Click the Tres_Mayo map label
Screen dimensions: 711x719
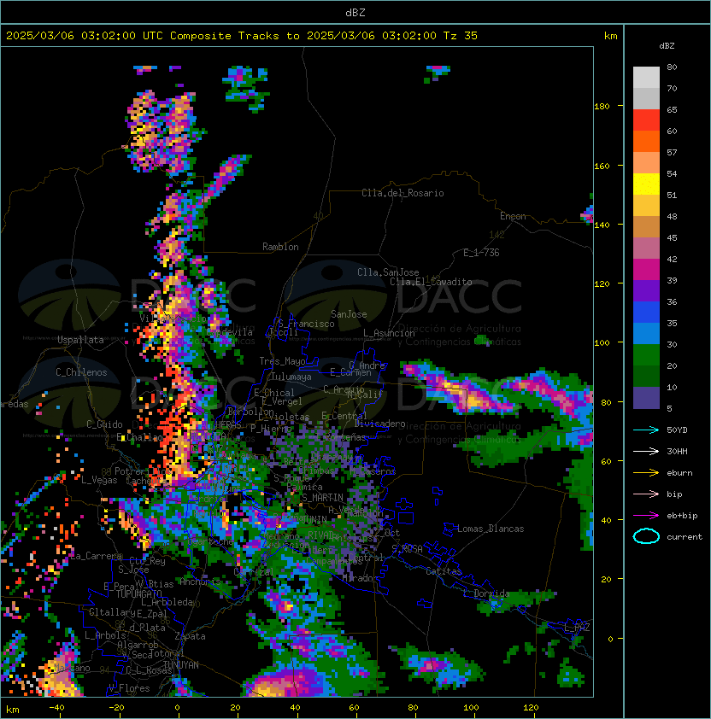[x=282, y=361]
